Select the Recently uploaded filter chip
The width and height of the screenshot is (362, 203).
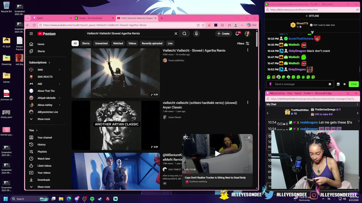coord(152,43)
